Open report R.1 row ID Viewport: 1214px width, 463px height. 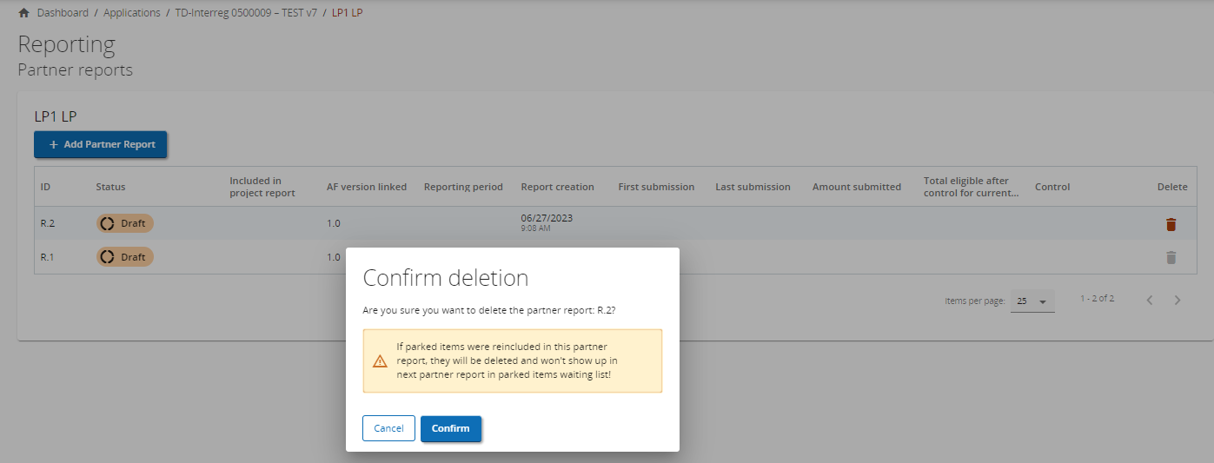(48, 257)
